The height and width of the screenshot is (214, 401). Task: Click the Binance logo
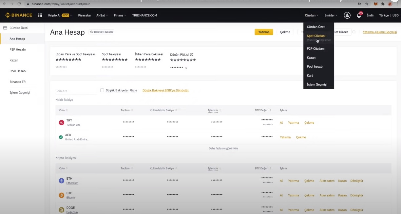[19, 15]
